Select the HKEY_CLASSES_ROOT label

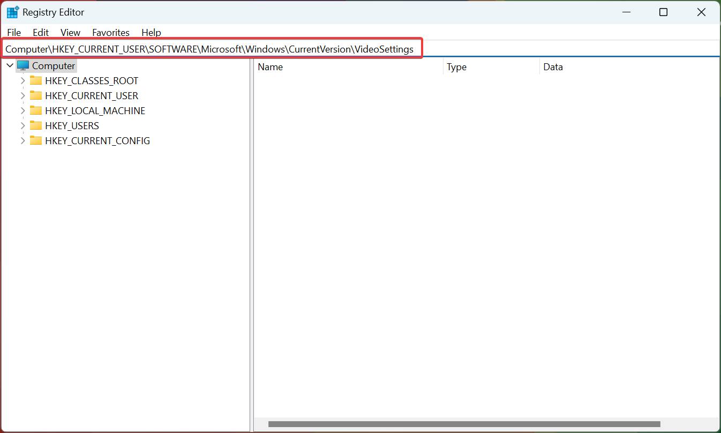point(92,81)
